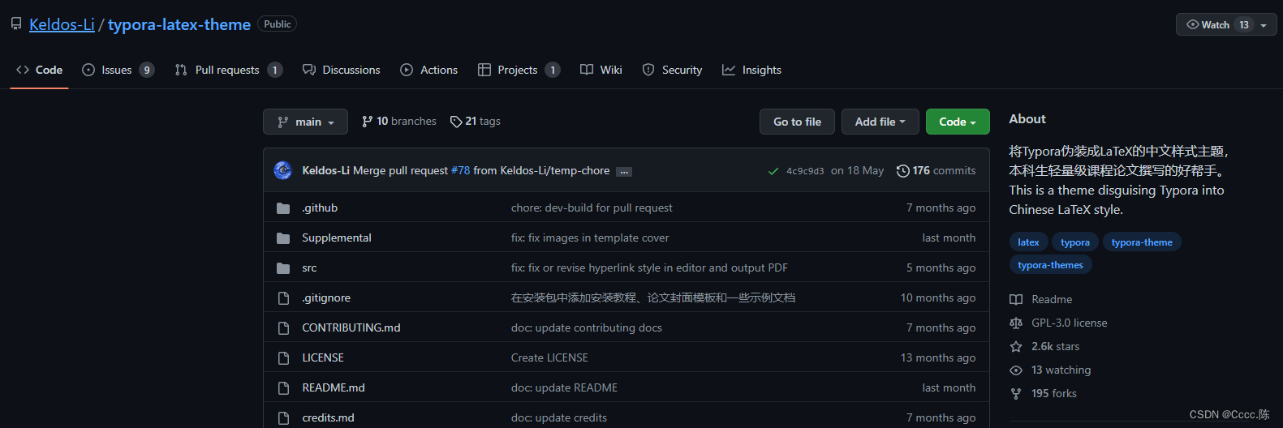Open commit 'doc: update credits'

tap(559, 417)
